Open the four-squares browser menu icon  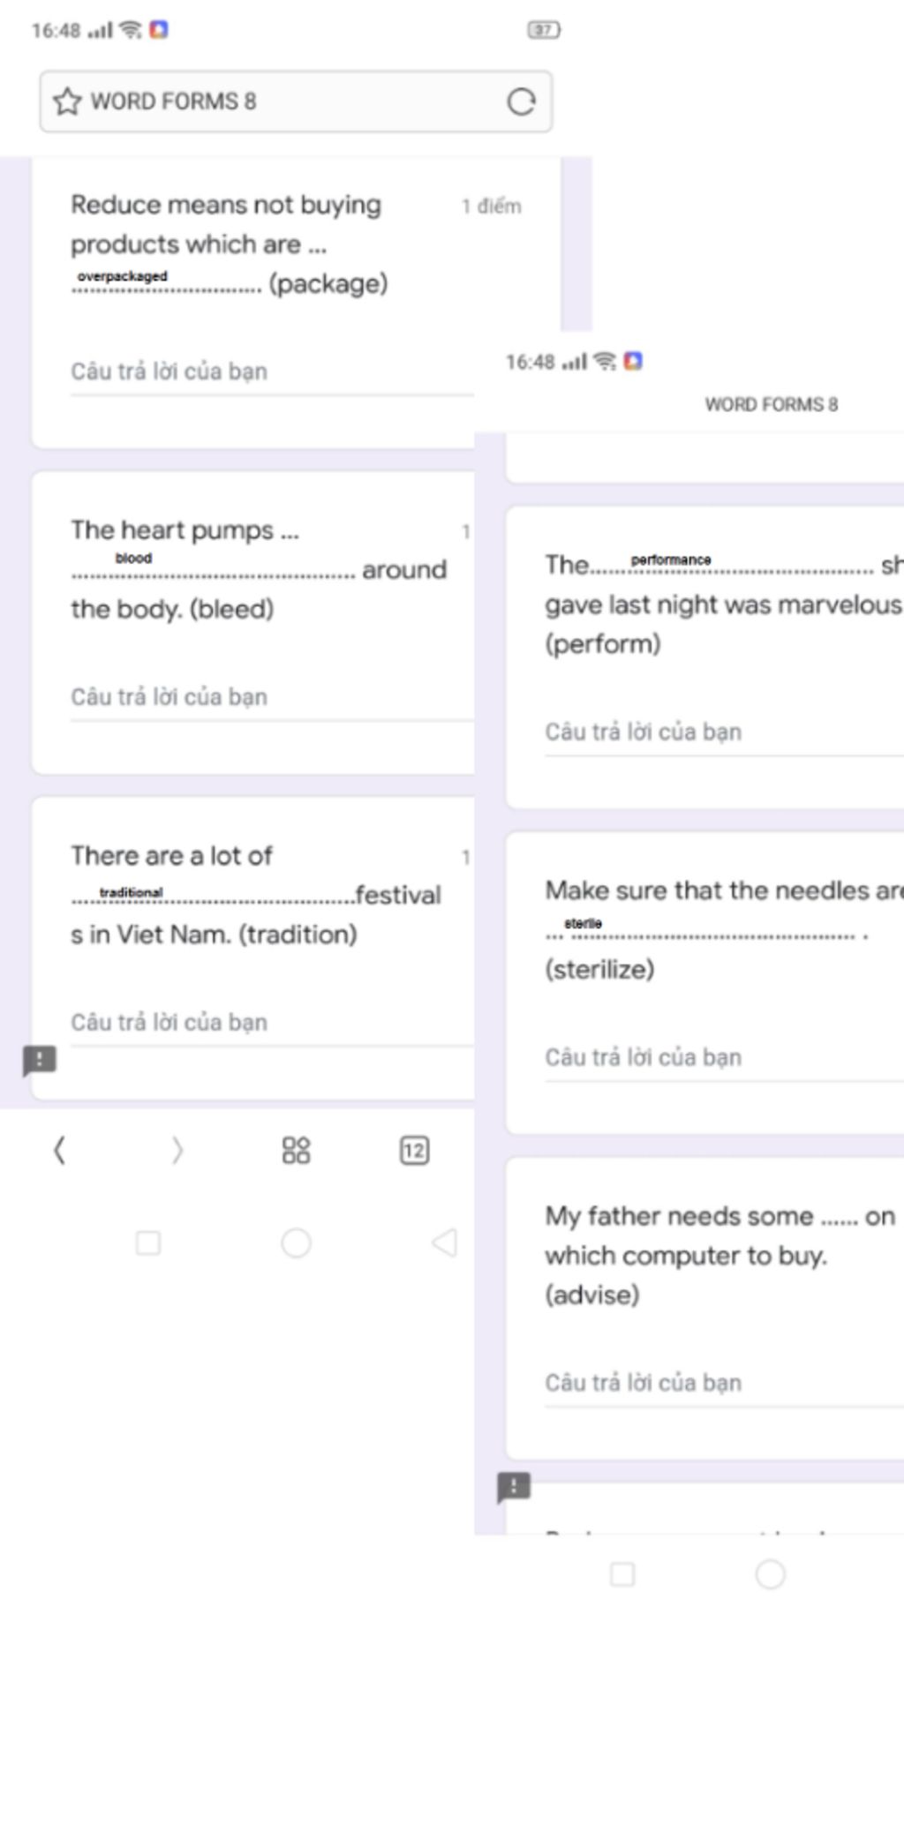point(296,1150)
